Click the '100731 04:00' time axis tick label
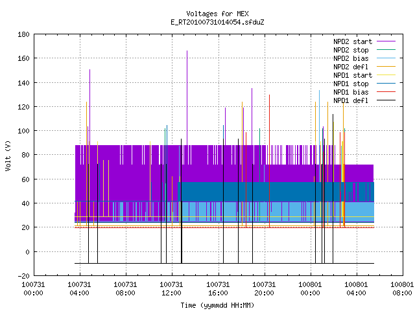 pyautogui.click(x=79, y=289)
